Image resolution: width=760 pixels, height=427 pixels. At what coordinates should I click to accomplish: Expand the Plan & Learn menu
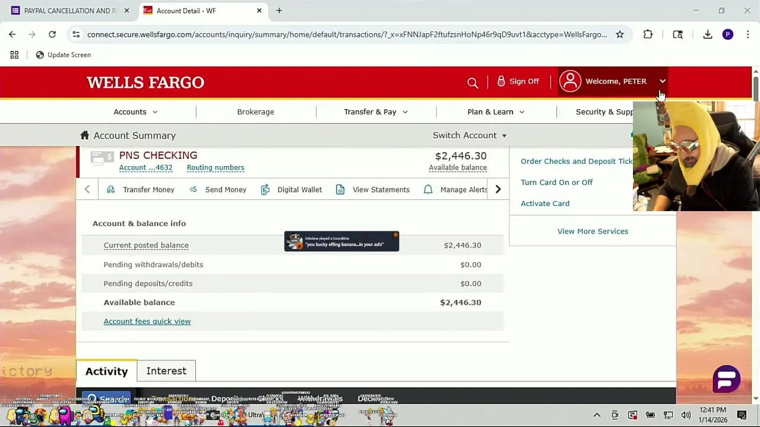click(496, 111)
